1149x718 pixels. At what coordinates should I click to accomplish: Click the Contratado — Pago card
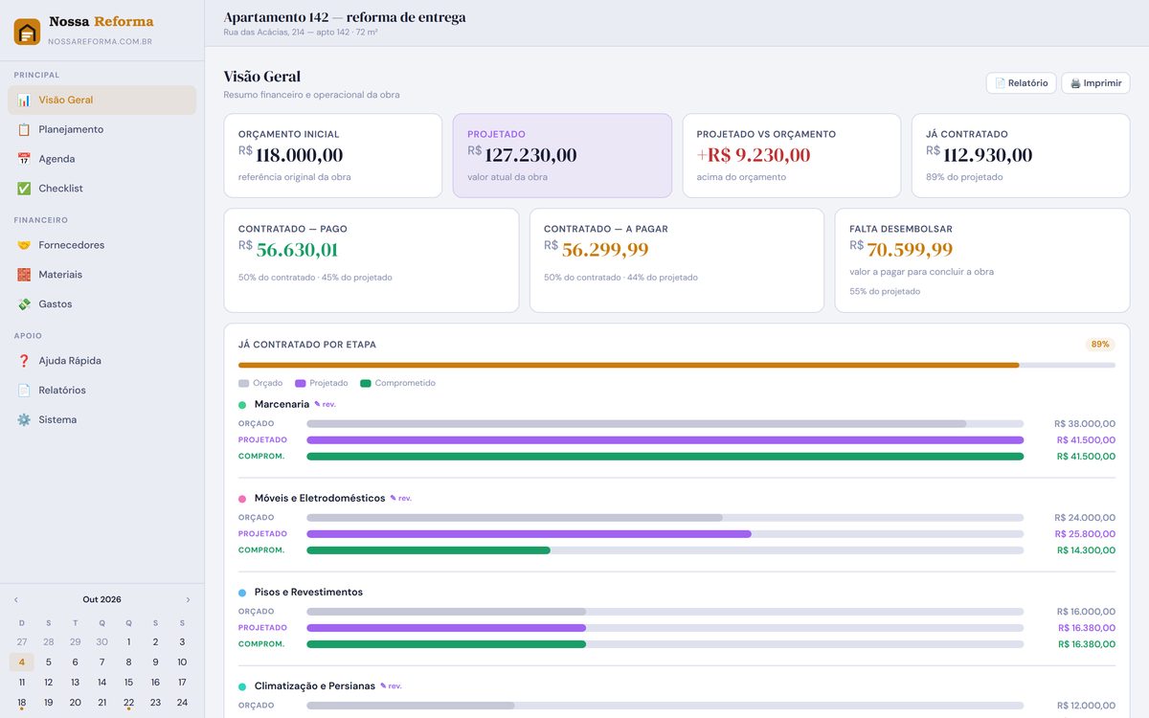point(372,260)
